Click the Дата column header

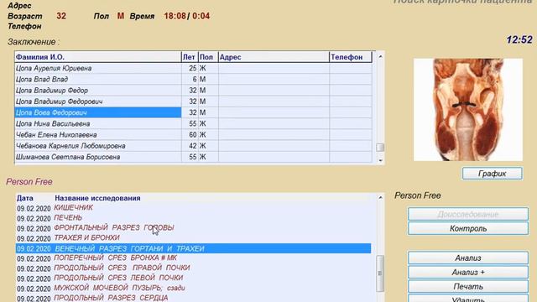point(25,198)
